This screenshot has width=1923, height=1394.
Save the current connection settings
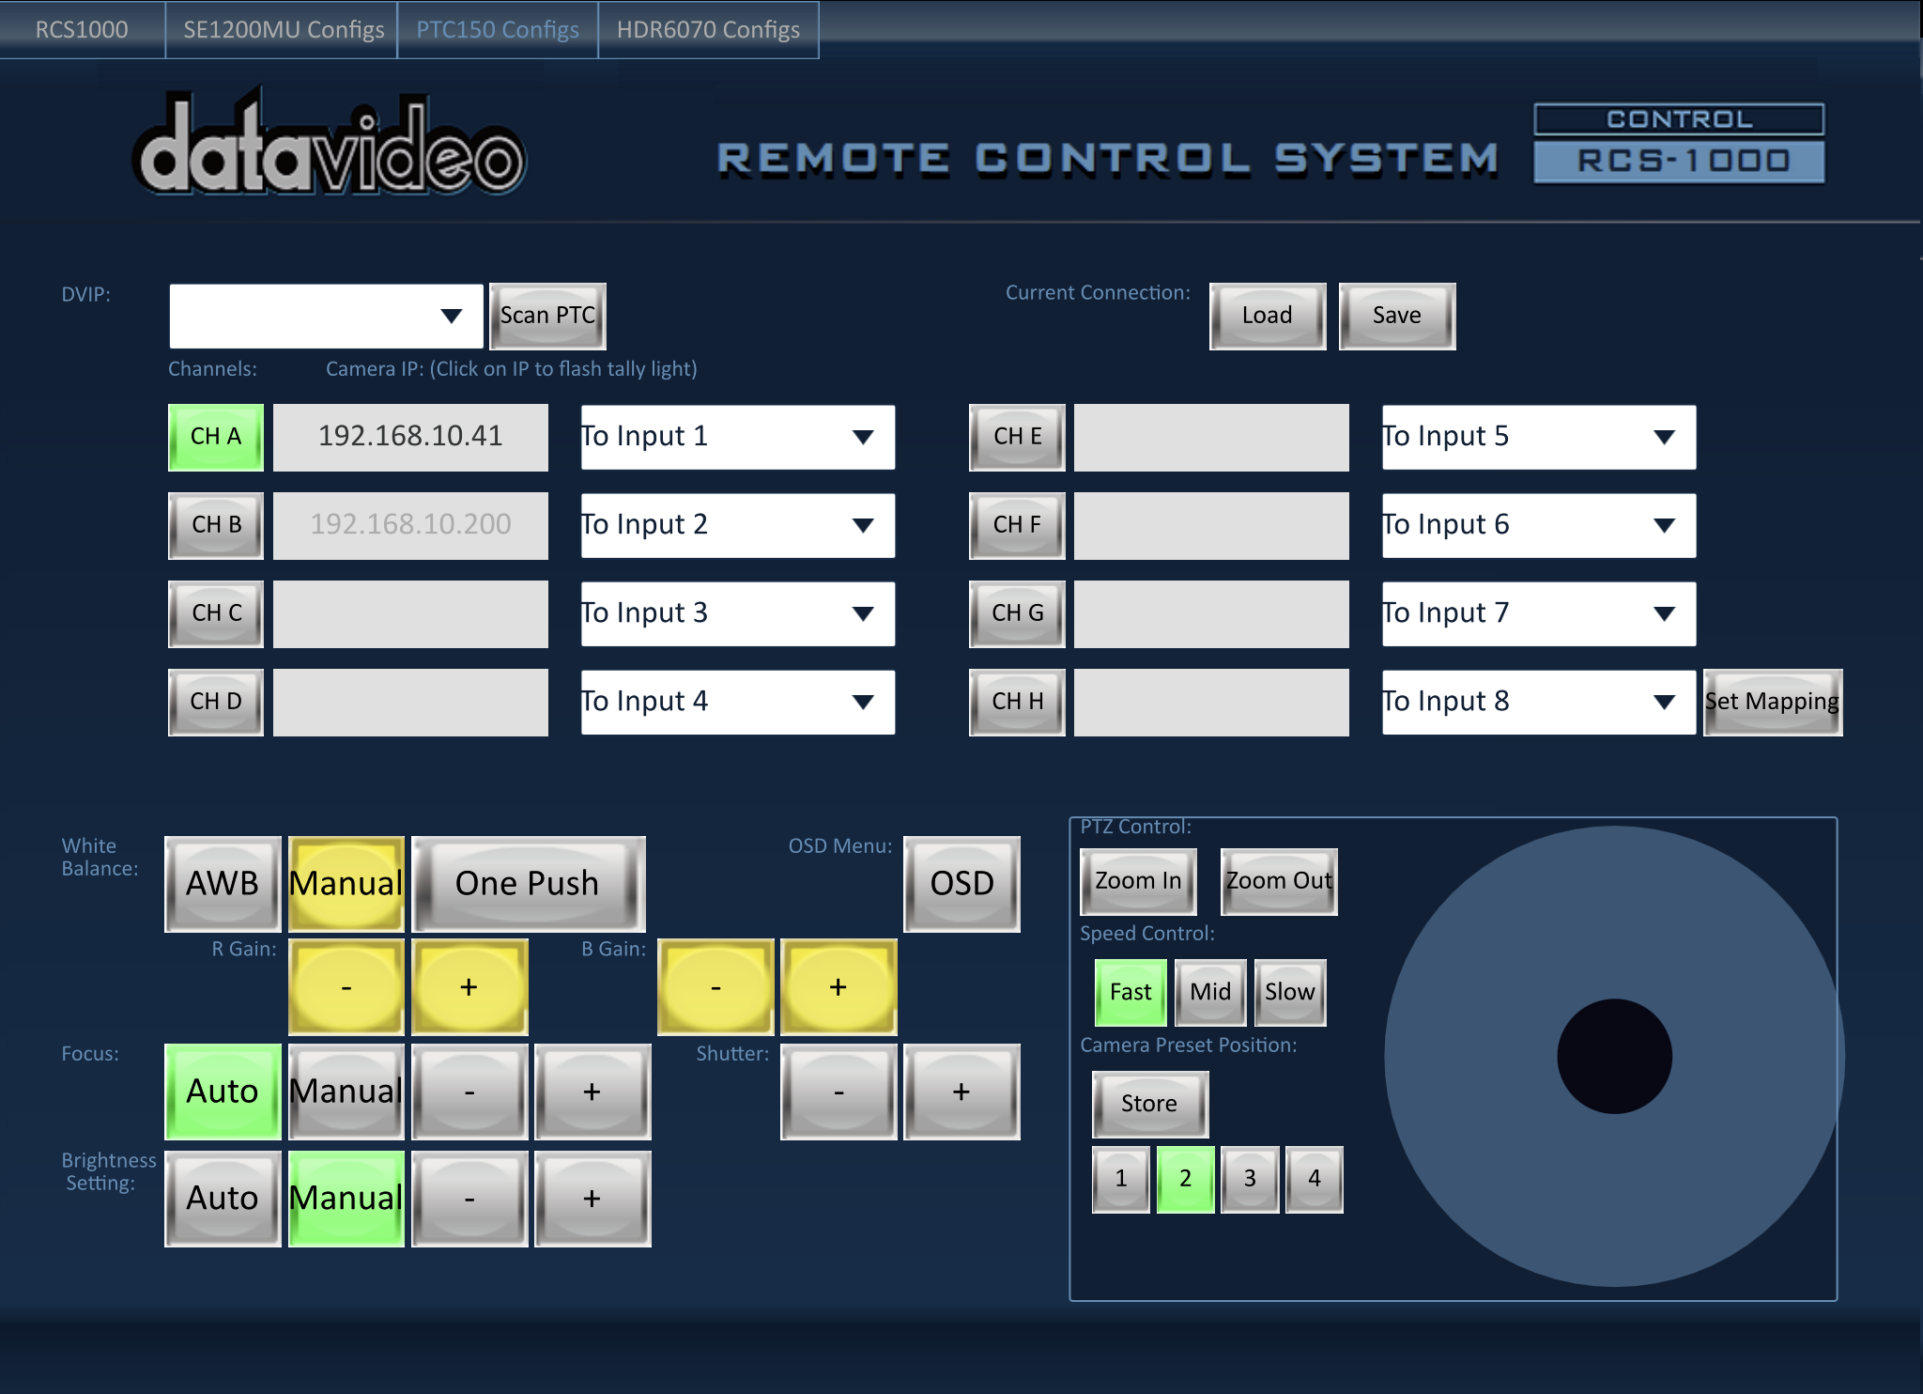tap(1397, 316)
